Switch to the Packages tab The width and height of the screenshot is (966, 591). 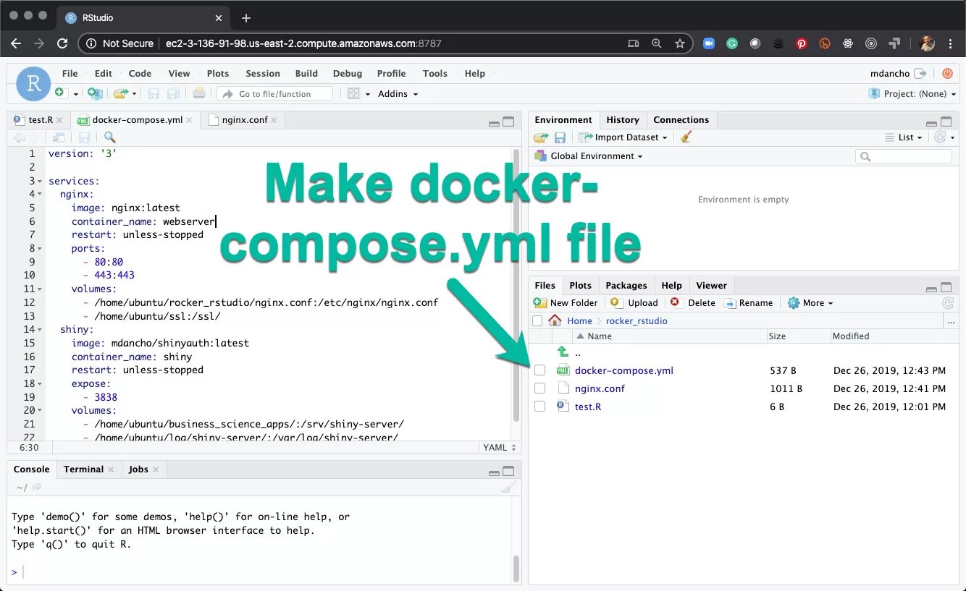tap(626, 285)
